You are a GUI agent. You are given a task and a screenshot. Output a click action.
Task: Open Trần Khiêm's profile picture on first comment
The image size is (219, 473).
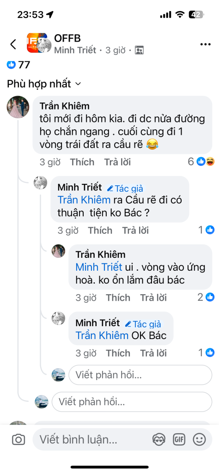18,107
